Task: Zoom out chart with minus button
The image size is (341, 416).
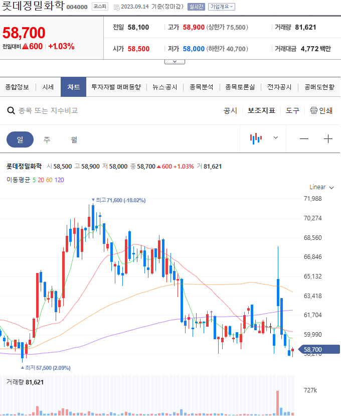Action: [x=304, y=139]
